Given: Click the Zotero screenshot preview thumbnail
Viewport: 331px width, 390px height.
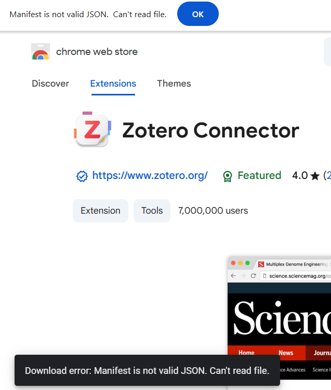Looking at the screenshot, I should coord(279,323).
